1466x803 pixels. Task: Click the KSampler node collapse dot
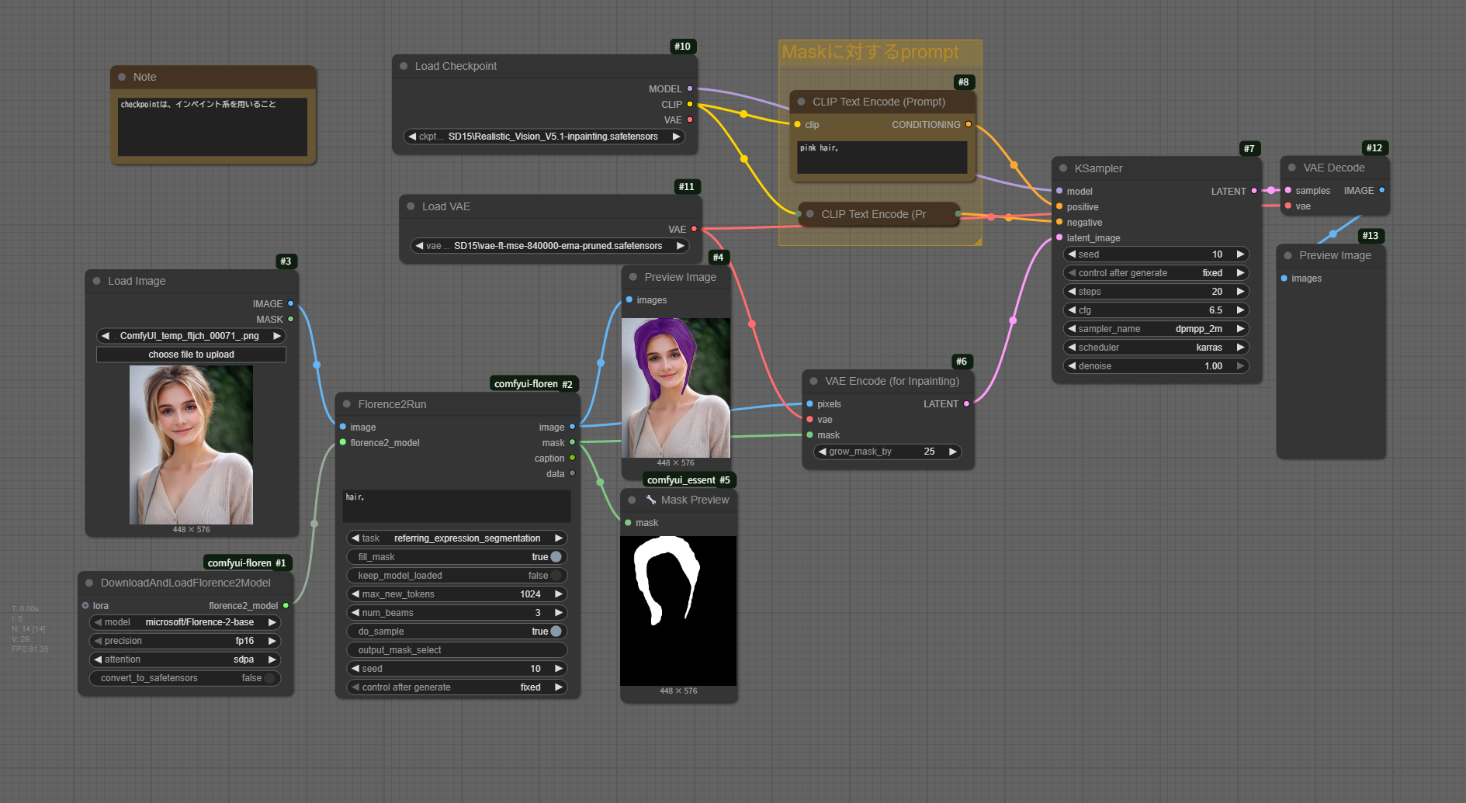[1063, 168]
